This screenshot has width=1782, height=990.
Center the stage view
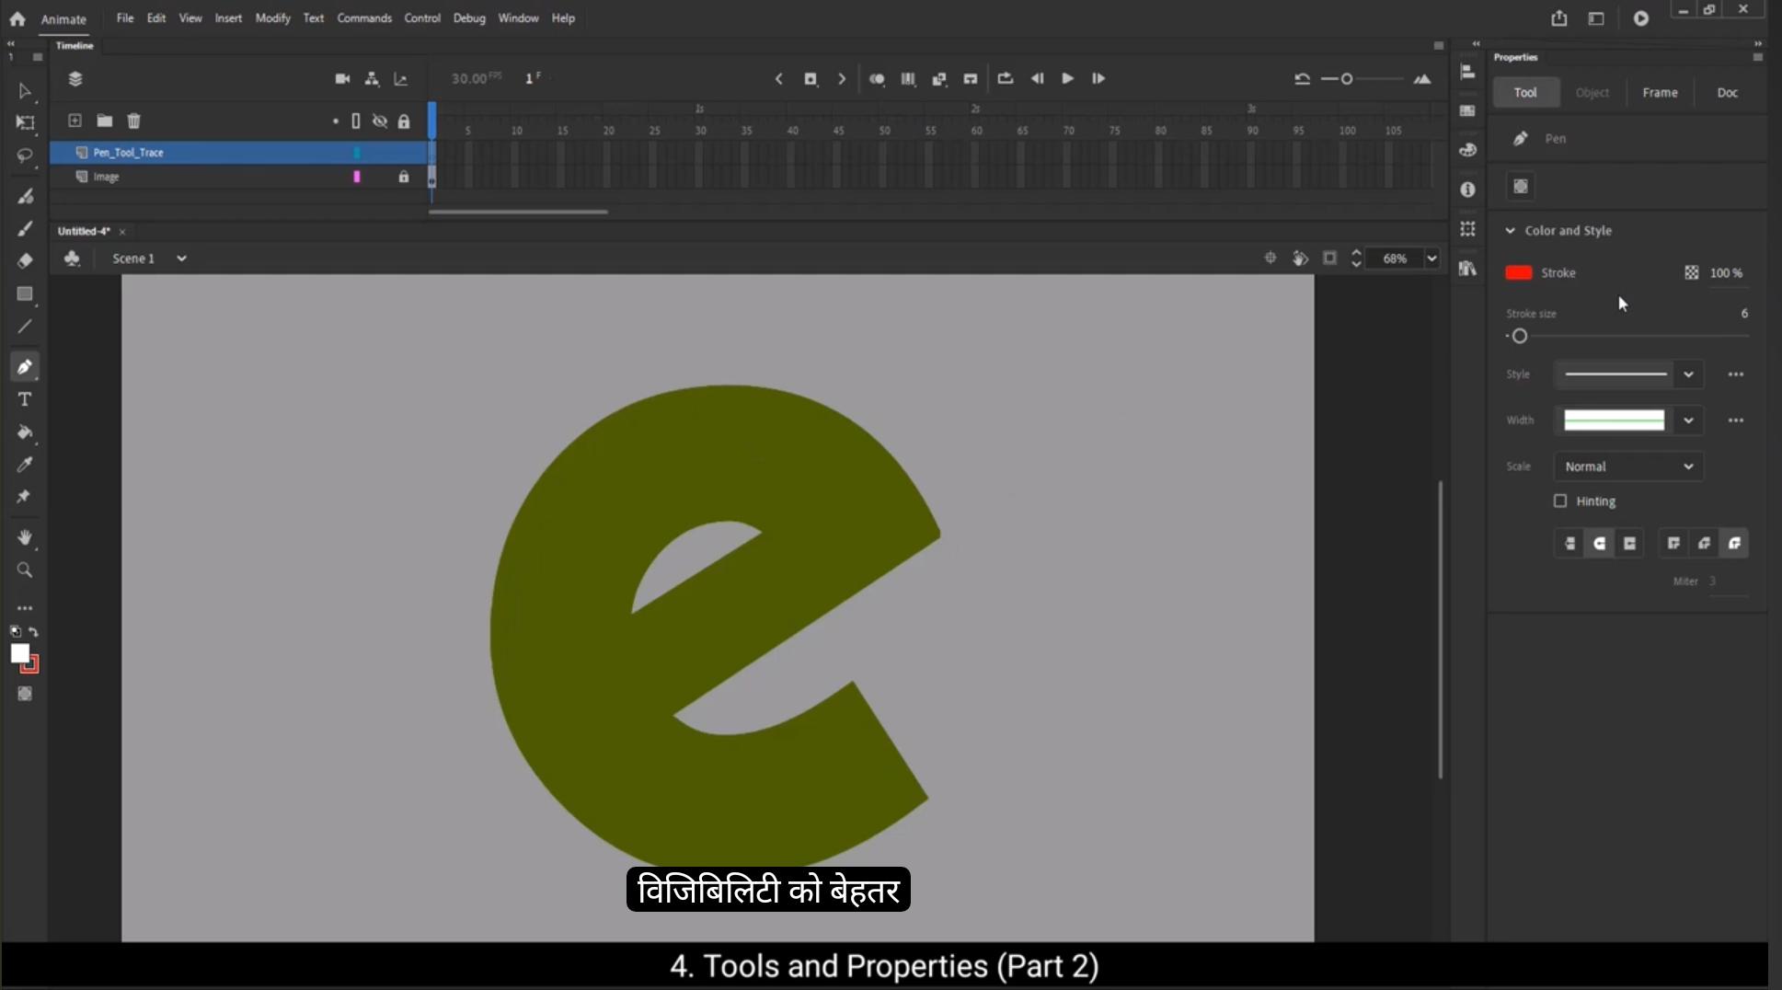[1270, 259]
